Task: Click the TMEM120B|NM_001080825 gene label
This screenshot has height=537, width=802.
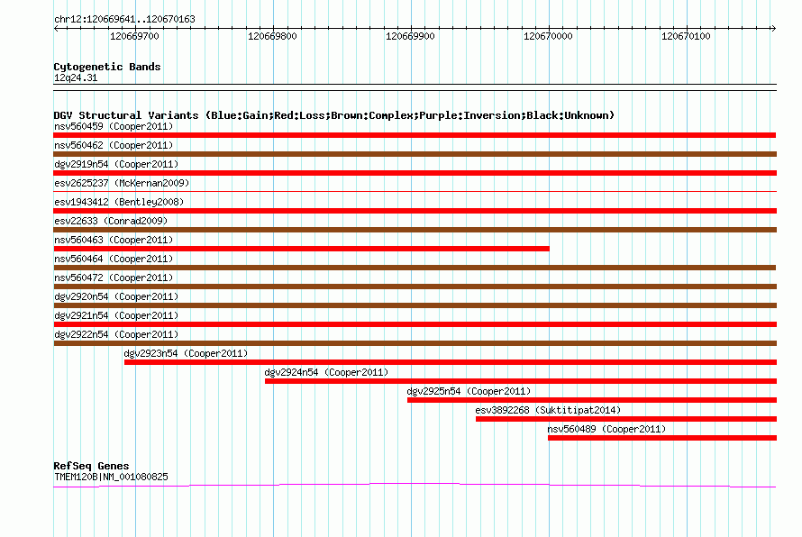Action: click(x=111, y=477)
